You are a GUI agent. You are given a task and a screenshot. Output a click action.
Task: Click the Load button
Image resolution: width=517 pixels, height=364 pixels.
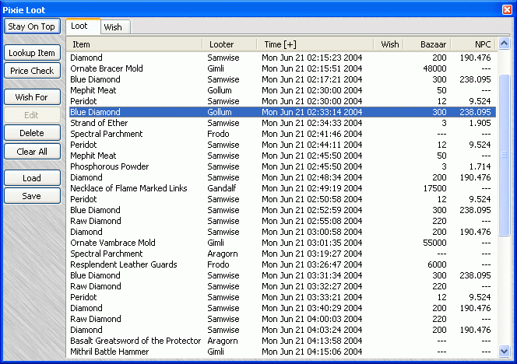point(32,178)
